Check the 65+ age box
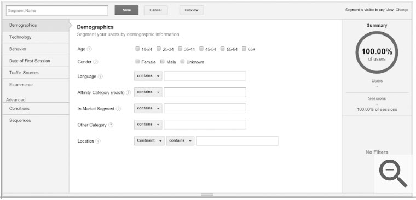The width and height of the screenshot is (416, 200). click(244, 49)
